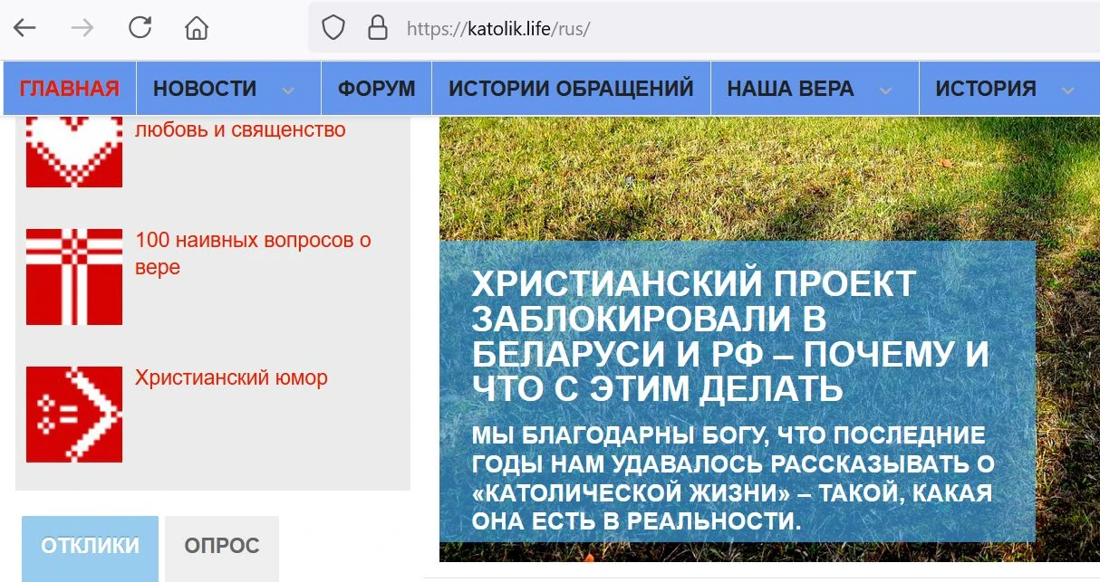The width and height of the screenshot is (1100, 582).
Task: Click subtitle text 'Мы благодарны Богу'
Action: click(x=733, y=479)
